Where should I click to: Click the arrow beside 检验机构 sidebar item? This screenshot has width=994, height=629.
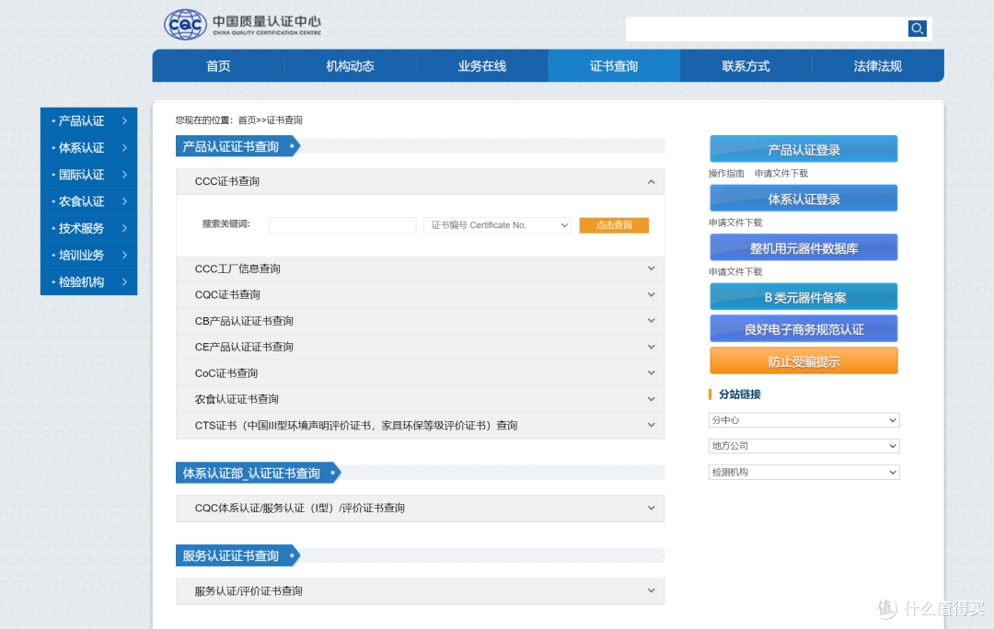tap(125, 282)
